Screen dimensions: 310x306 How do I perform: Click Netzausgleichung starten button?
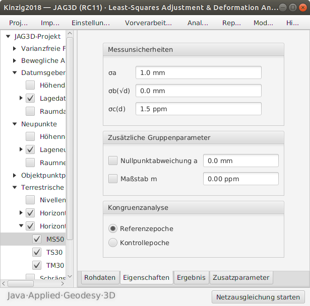point(259,297)
